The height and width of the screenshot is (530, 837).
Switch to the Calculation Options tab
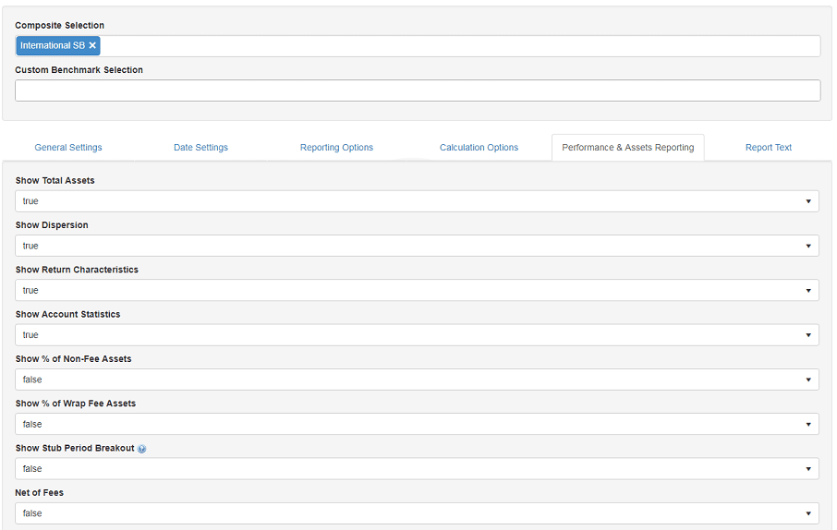(479, 148)
